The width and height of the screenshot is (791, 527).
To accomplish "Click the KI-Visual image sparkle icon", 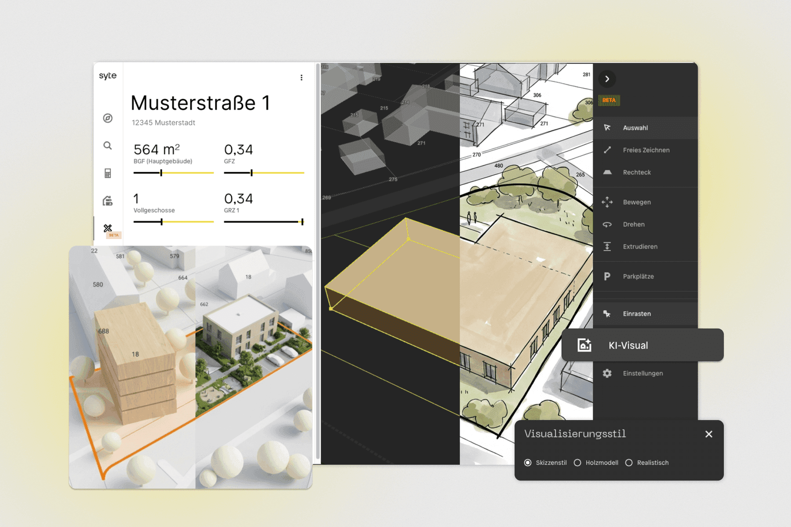I will click(x=584, y=345).
